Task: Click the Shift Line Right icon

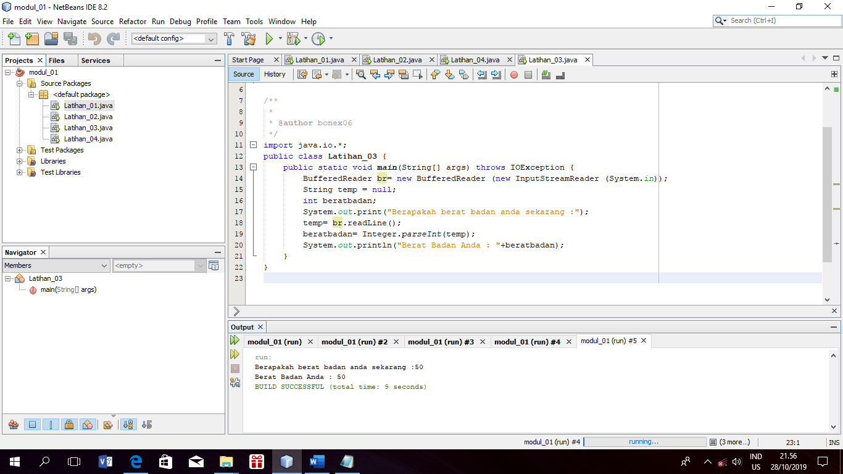Action: 496,75
